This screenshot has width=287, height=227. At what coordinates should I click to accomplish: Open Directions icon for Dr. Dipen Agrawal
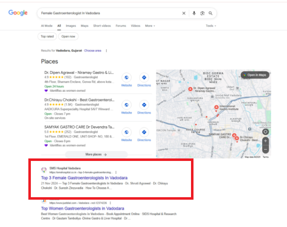click(144, 77)
